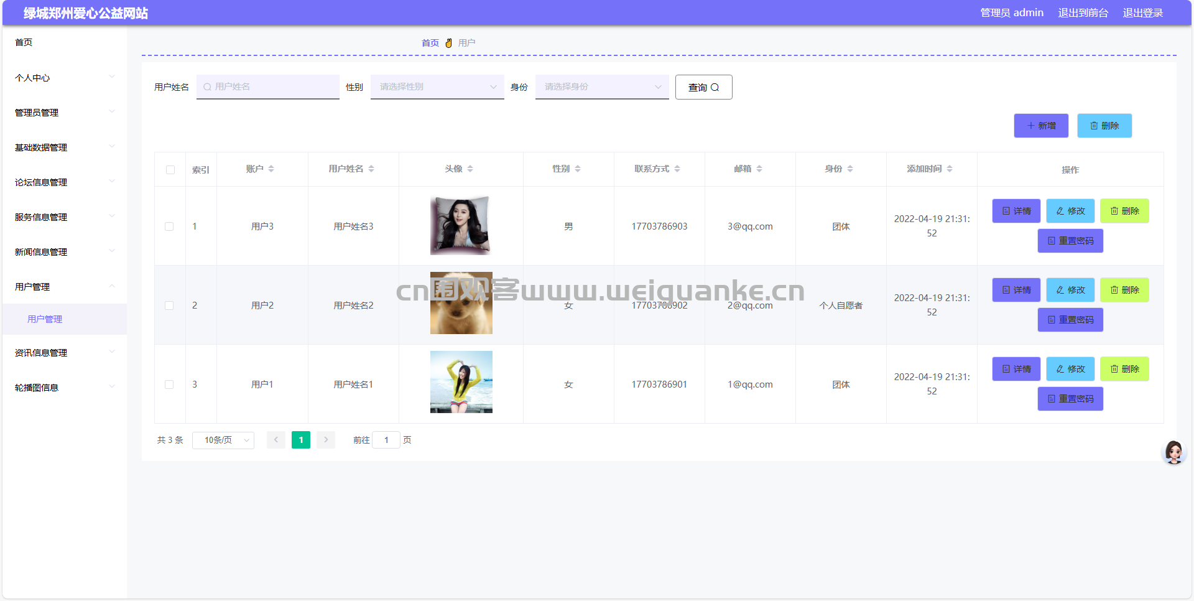Check the row checkbox for 用户2
The image size is (1194, 601).
coord(169,305)
